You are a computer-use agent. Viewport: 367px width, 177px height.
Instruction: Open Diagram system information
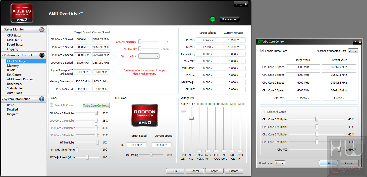13,114
